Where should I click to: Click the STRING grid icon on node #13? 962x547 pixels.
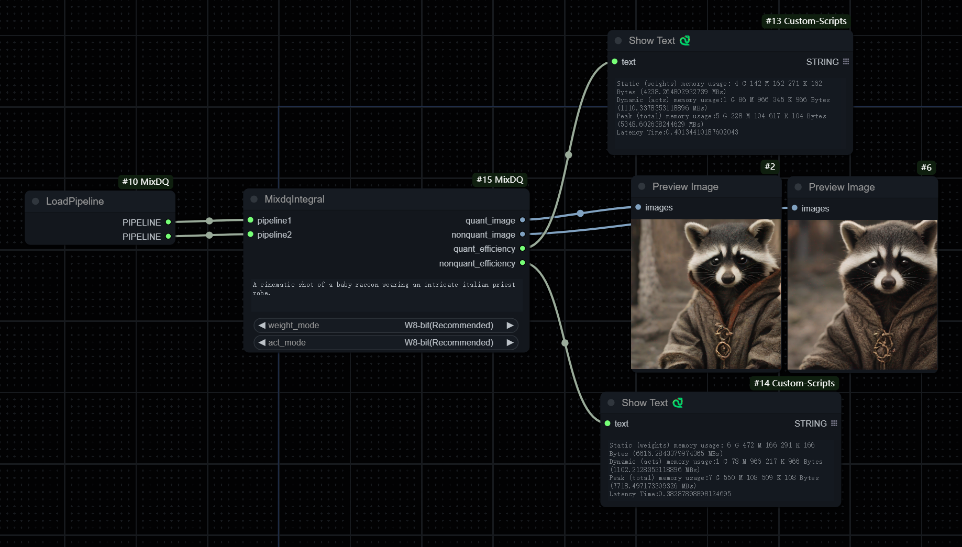click(x=846, y=62)
